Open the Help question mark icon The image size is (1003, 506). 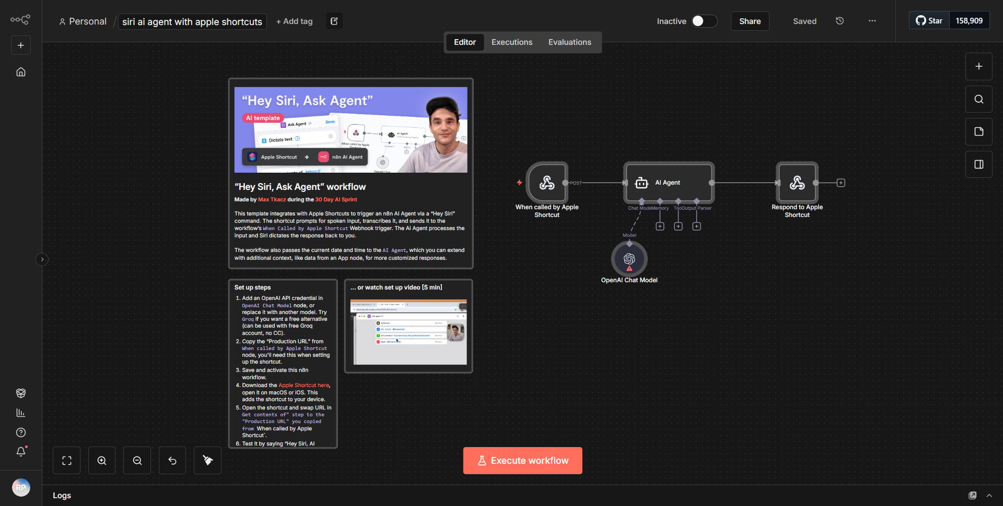(x=21, y=432)
